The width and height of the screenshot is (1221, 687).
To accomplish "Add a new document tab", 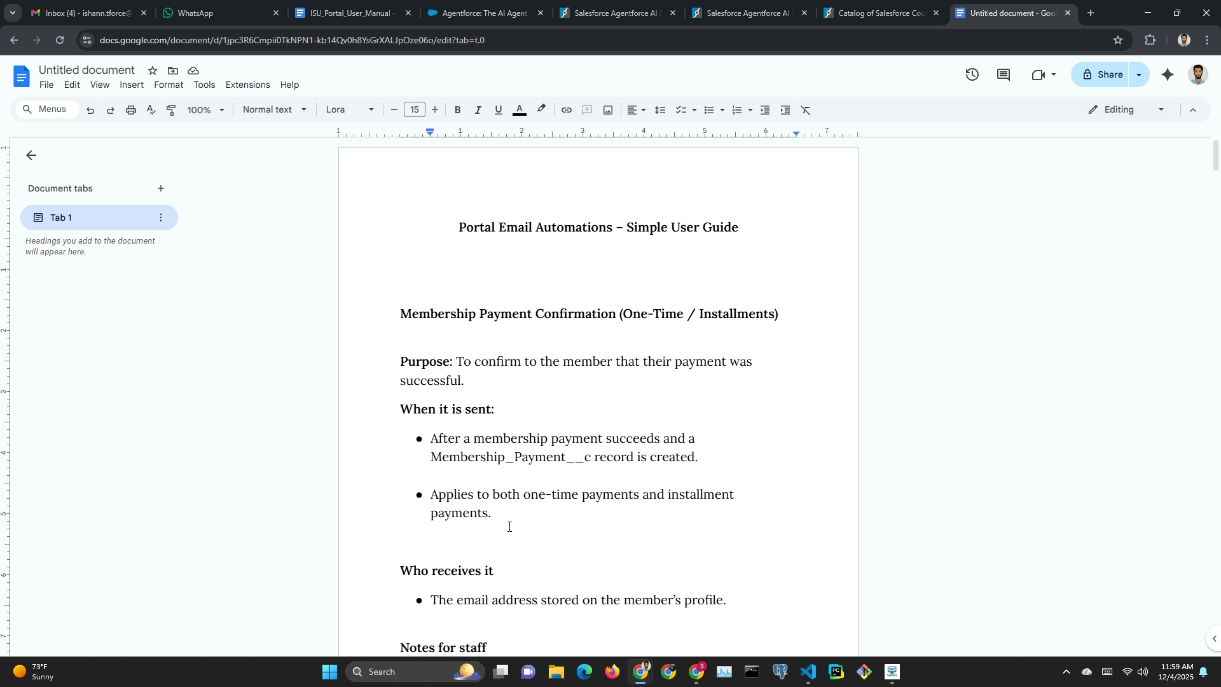I will point(161,188).
